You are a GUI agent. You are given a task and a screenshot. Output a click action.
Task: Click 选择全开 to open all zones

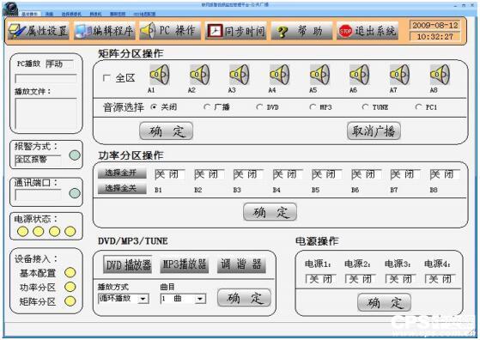(122, 173)
